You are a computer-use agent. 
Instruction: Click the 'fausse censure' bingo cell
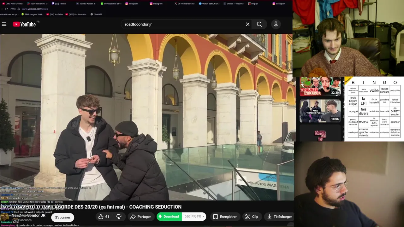pyautogui.click(x=384, y=90)
